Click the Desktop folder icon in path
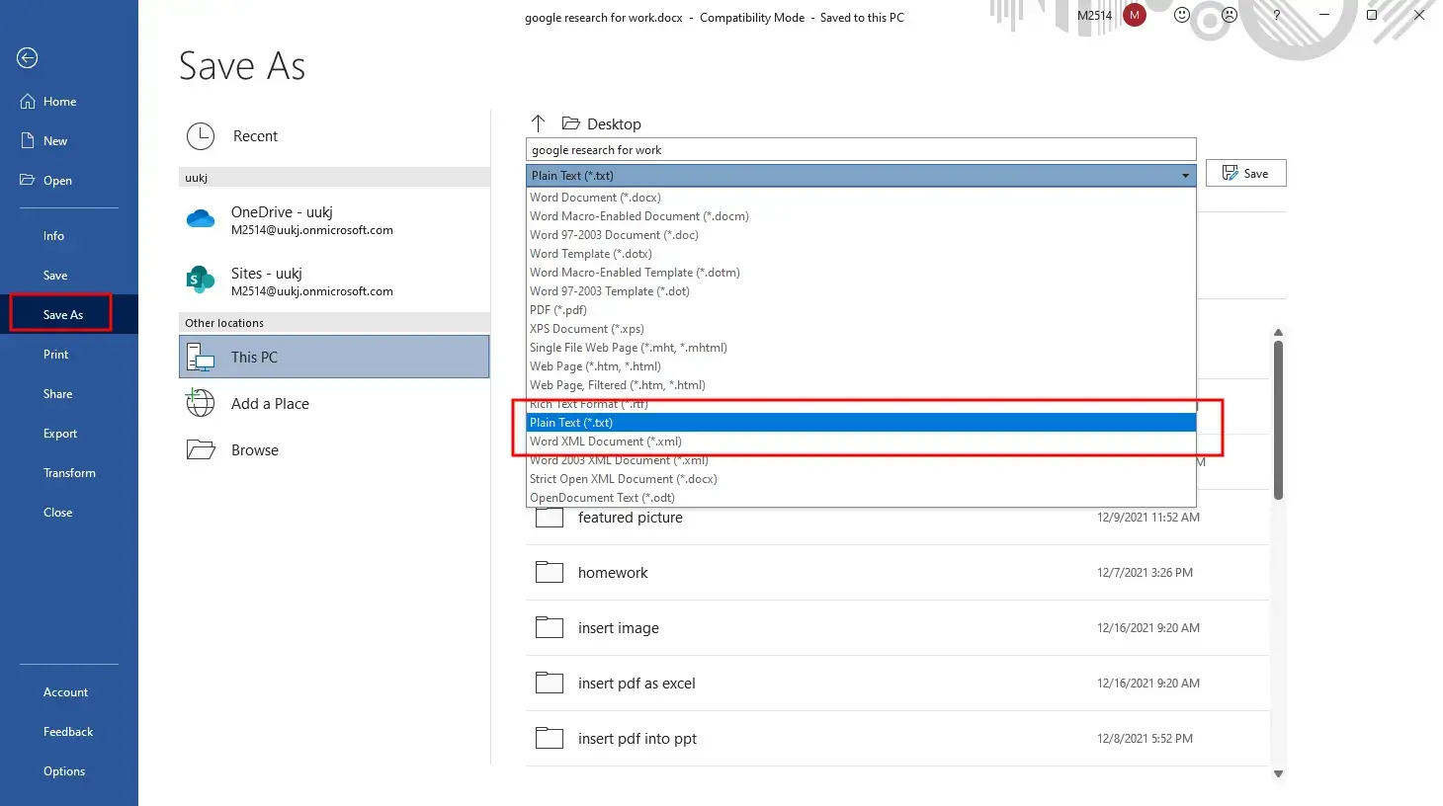Viewport: 1443px width, 806px height. [x=570, y=123]
